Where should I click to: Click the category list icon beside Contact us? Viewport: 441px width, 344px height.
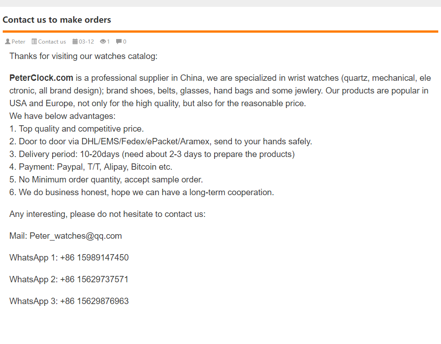(34, 42)
